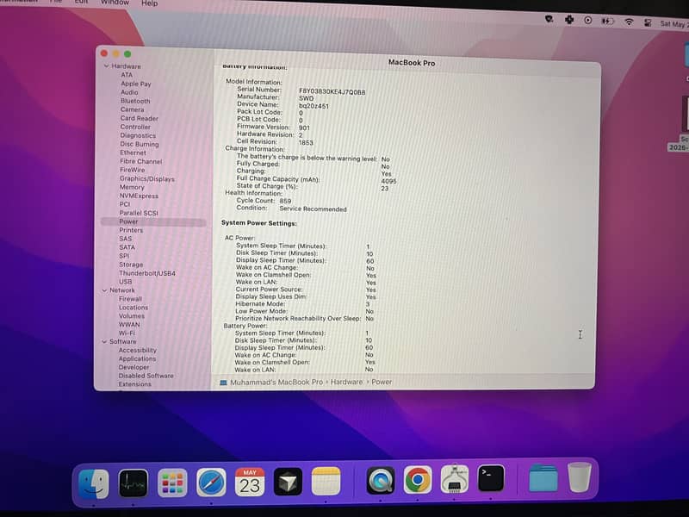Collapse the Hardware section in the sidebar
The image size is (689, 517).
(x=106, y=66)
